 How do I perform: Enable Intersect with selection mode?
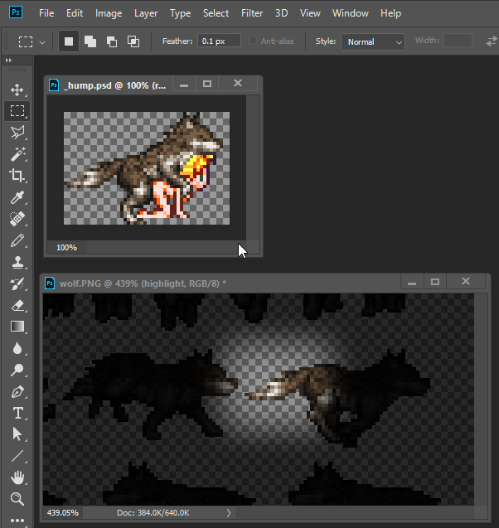pos(133,41)
